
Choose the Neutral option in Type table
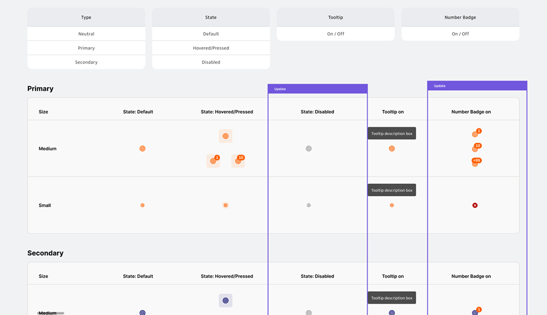[87, 34]
